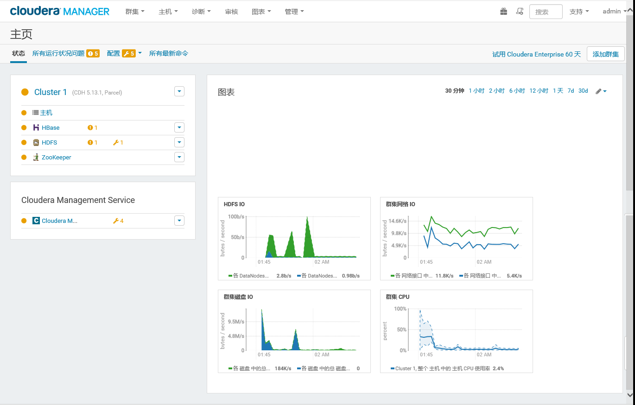Click the Cluster 1 status indicator dot
Screen dimensions: 635x405
[25, 92]
